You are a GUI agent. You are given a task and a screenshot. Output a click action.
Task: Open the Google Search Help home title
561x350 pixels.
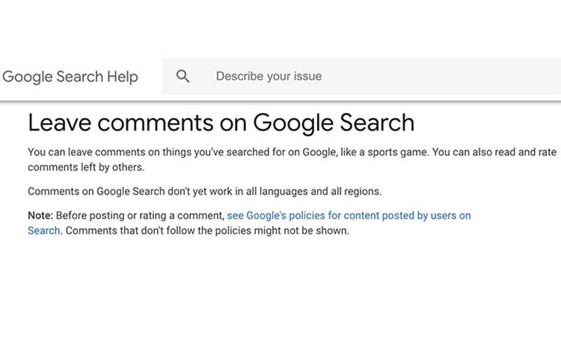point(70,76)
